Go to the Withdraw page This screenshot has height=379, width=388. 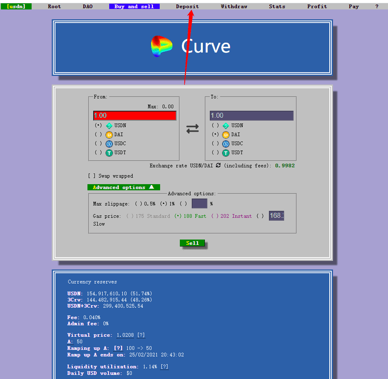coord(234,6)
